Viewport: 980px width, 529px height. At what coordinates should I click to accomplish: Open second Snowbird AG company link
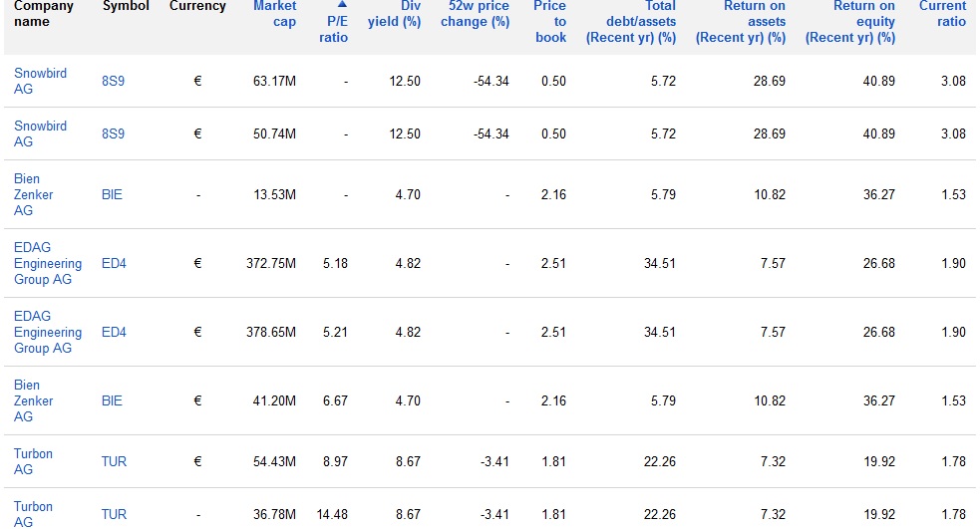[40, 133]
